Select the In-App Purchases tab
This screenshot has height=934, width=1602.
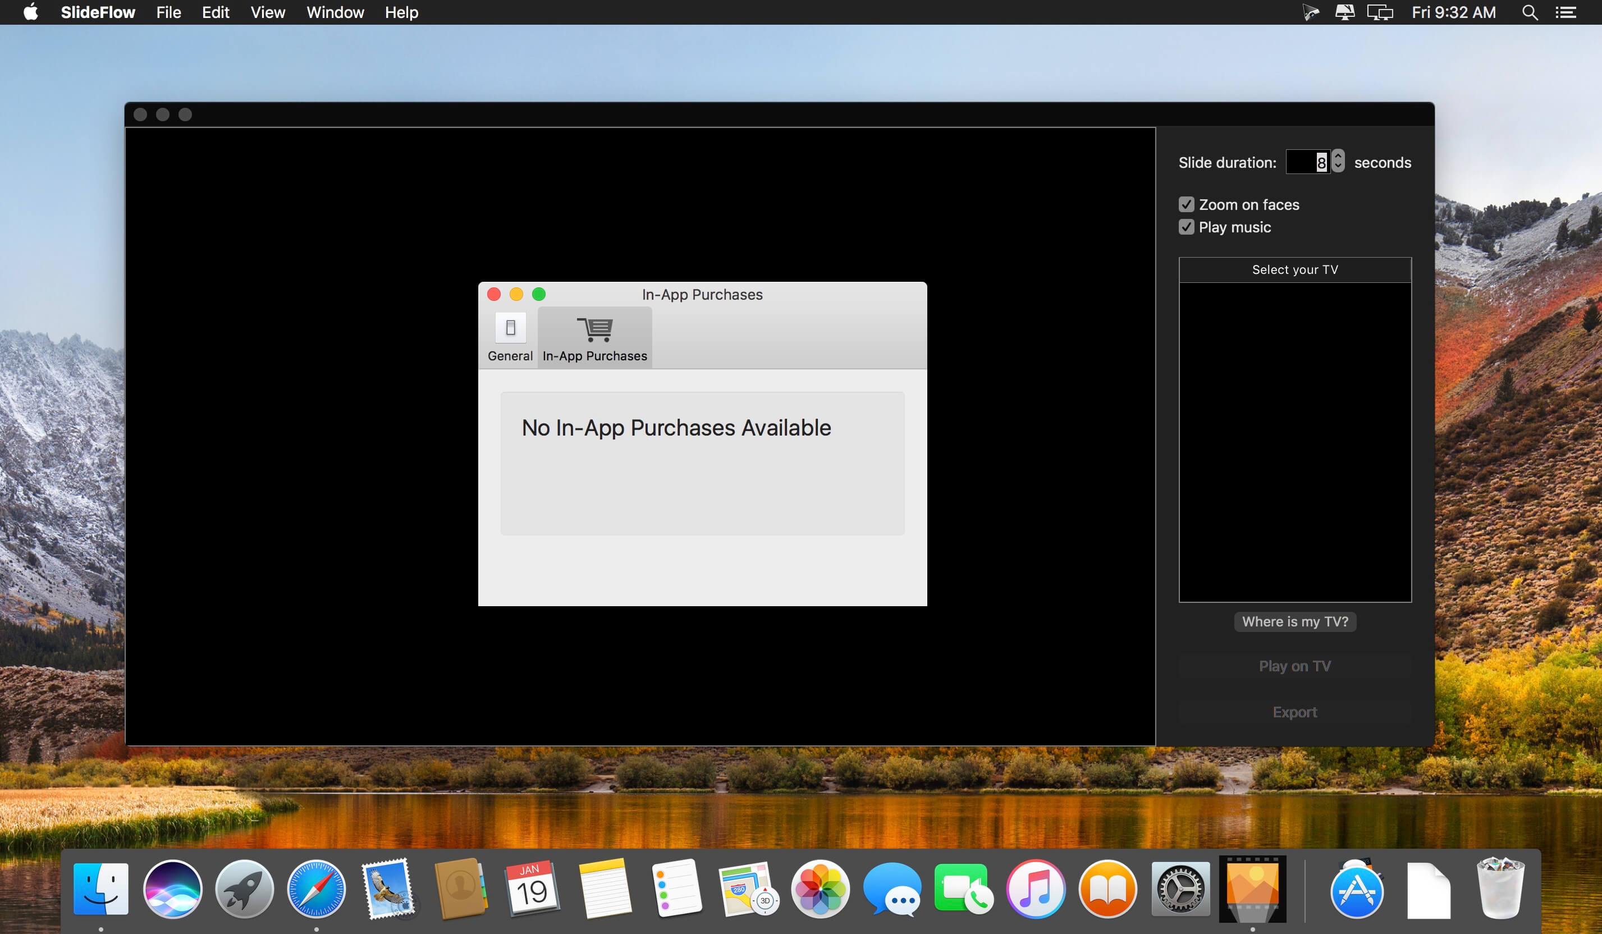594,337
